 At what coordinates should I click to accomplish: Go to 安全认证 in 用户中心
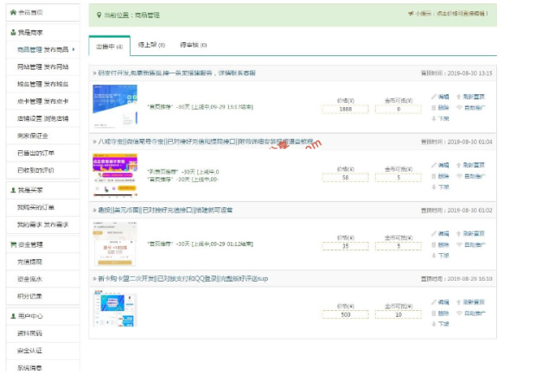click(x=29, y=350)
